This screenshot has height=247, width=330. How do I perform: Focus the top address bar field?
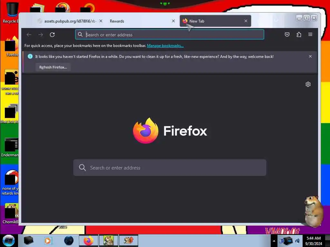coord(170,34)
